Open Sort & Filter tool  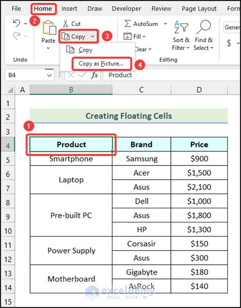[x=181, y=35]
